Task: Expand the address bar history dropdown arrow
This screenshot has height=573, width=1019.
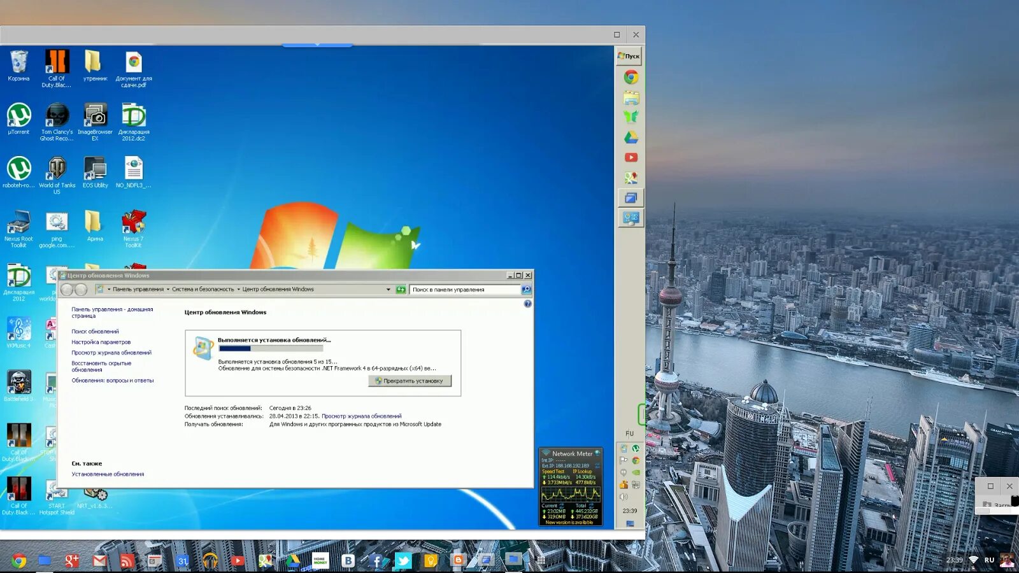Action: [x=388, y=290]
